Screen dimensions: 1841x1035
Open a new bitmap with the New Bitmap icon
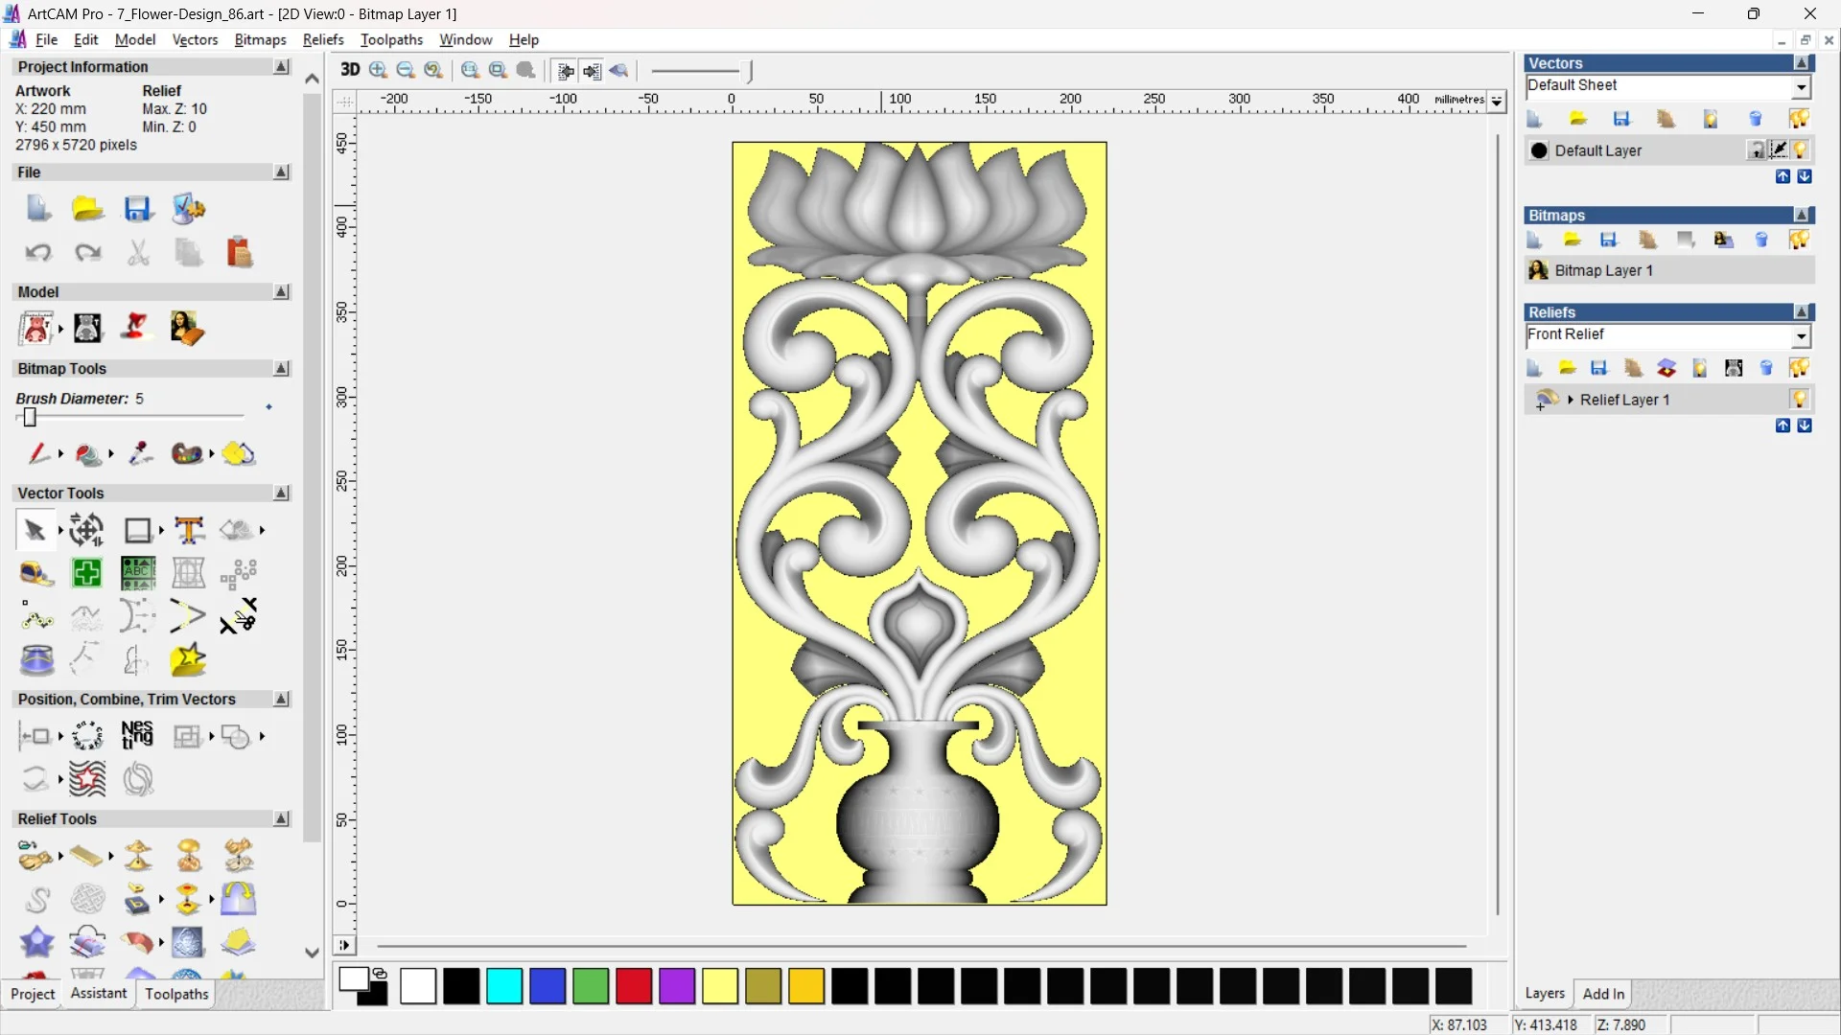click(1534, 240)
